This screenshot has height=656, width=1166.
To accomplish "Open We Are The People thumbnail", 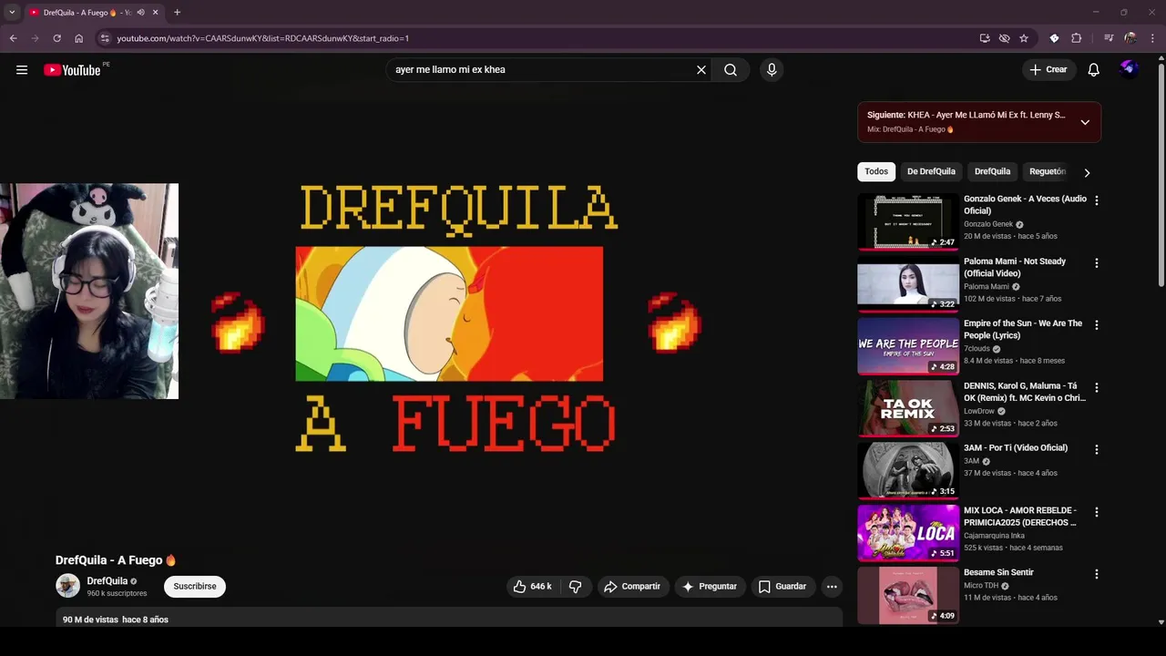I will (x=908, y=346).
